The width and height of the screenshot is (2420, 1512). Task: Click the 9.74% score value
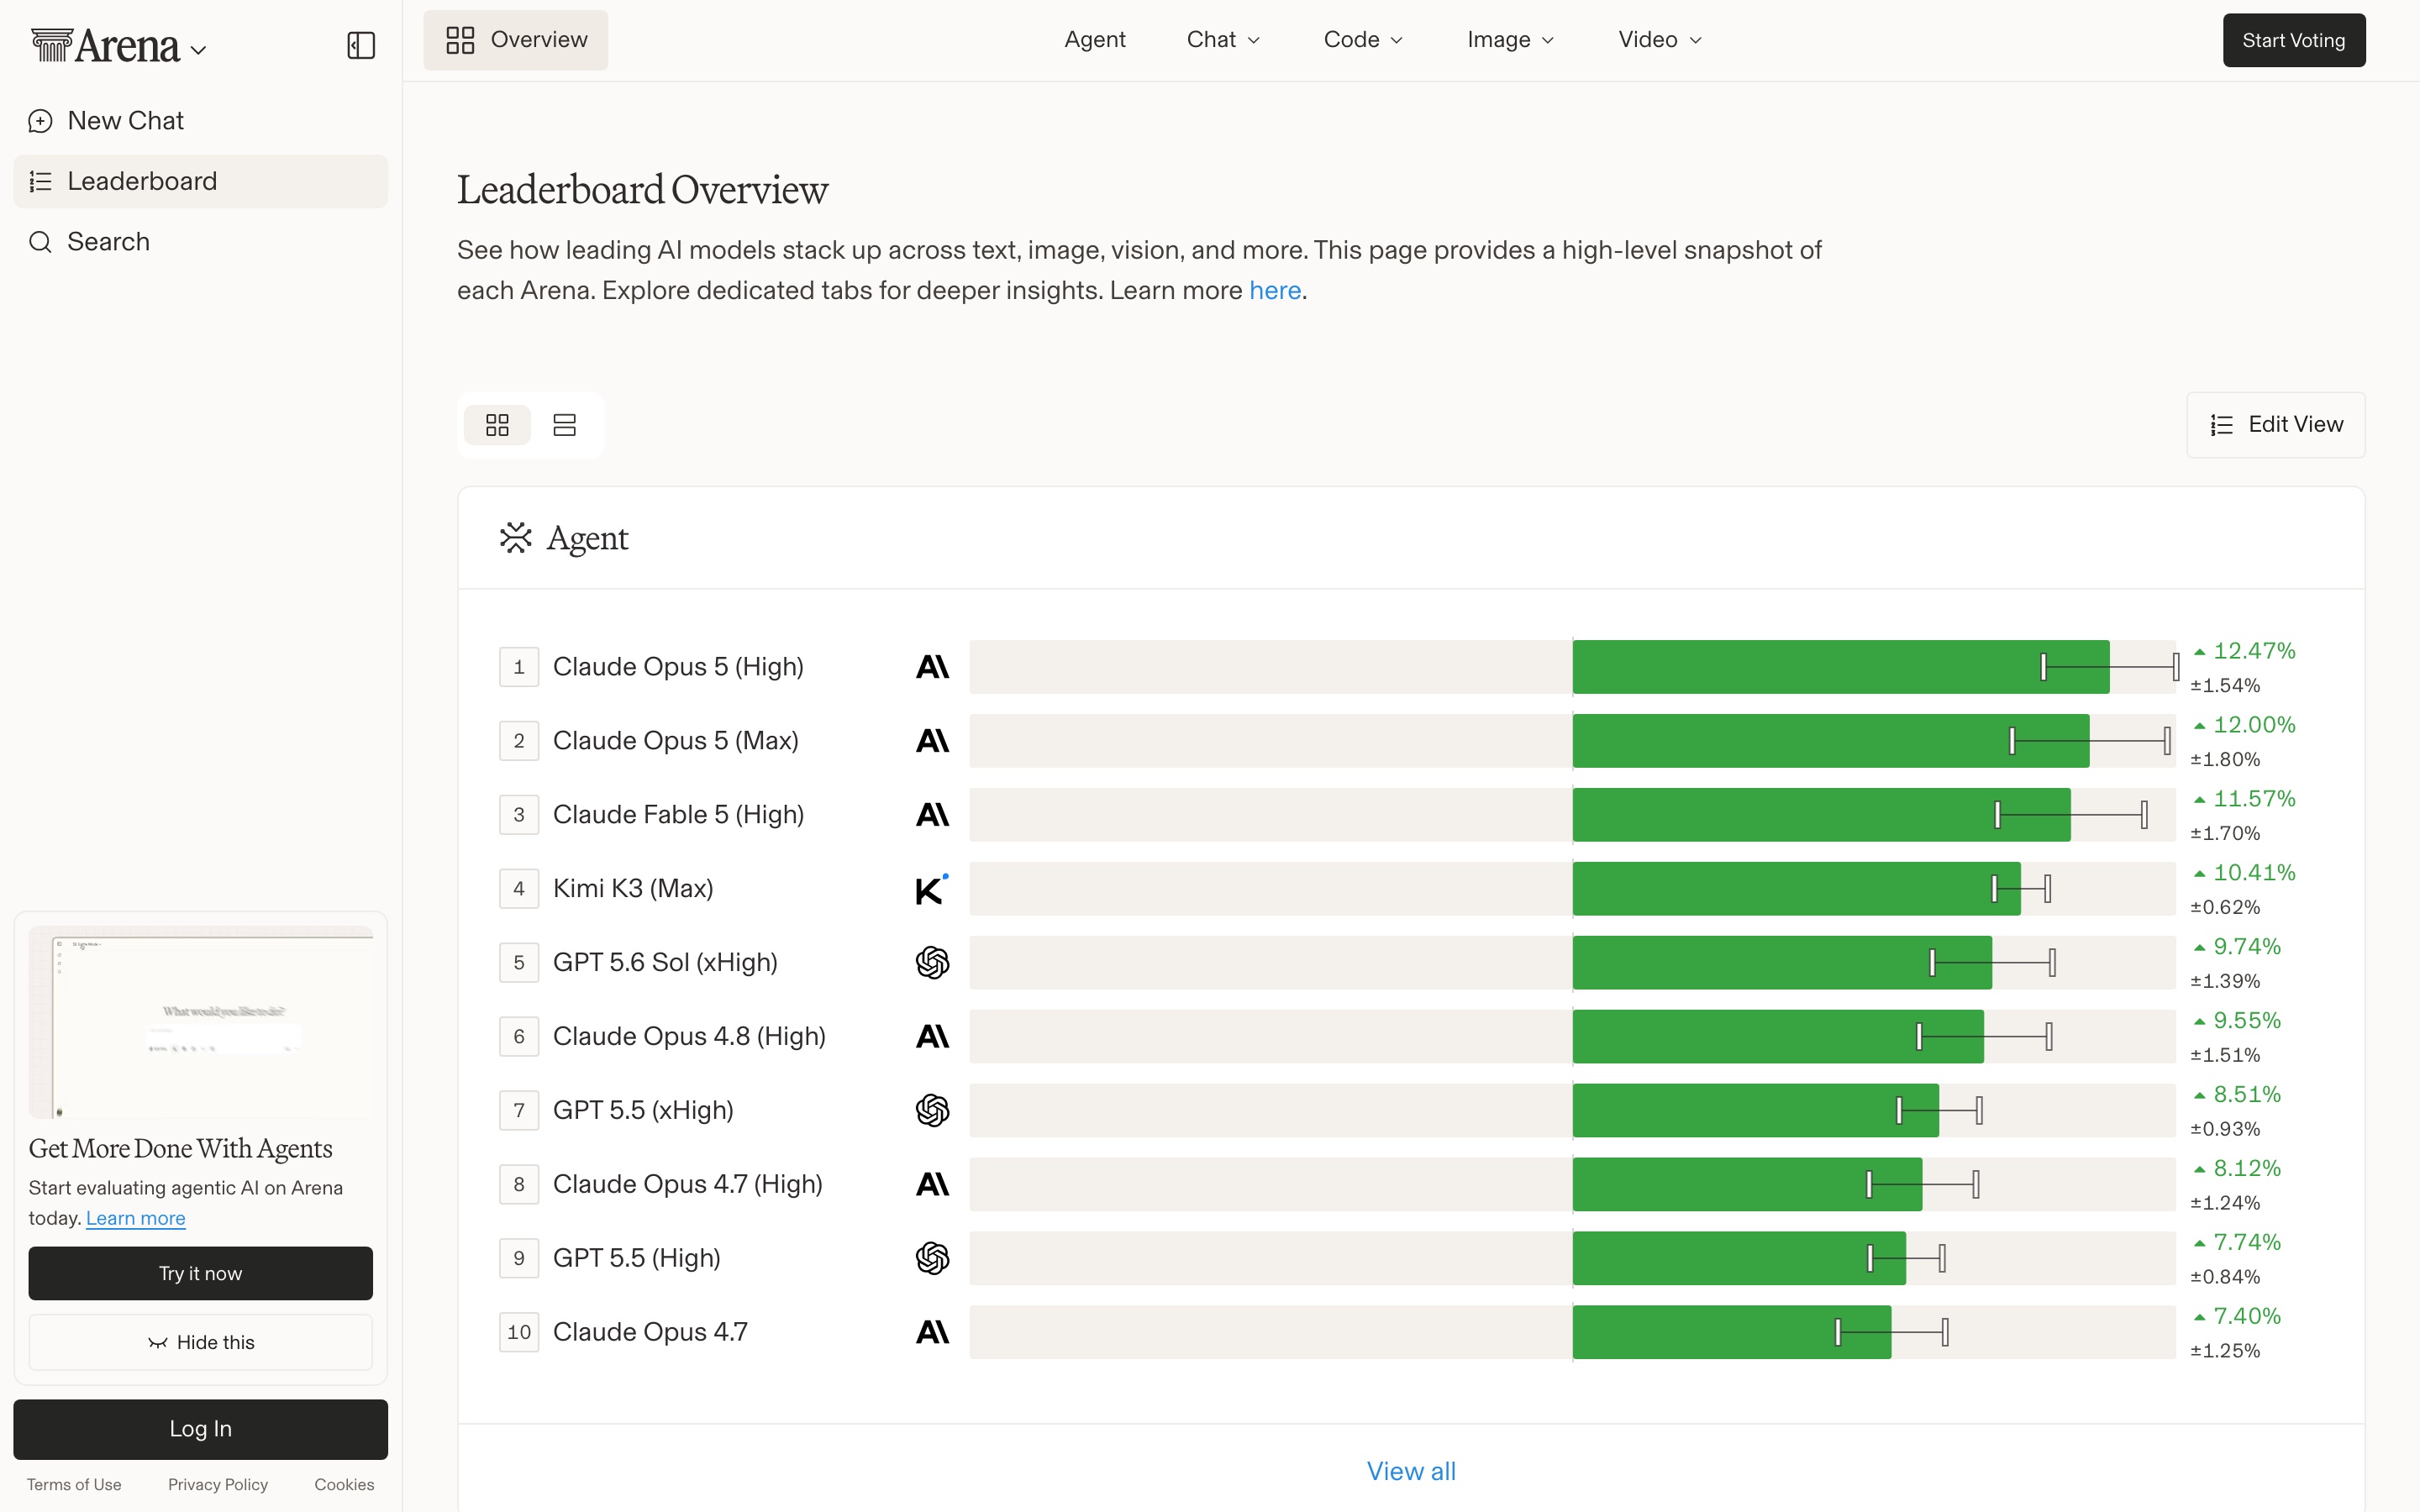point(2247,947)
